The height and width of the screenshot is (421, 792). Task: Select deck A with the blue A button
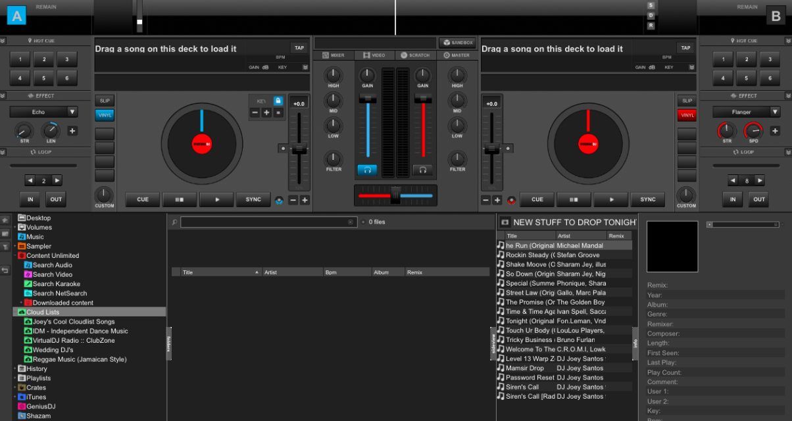16,16
